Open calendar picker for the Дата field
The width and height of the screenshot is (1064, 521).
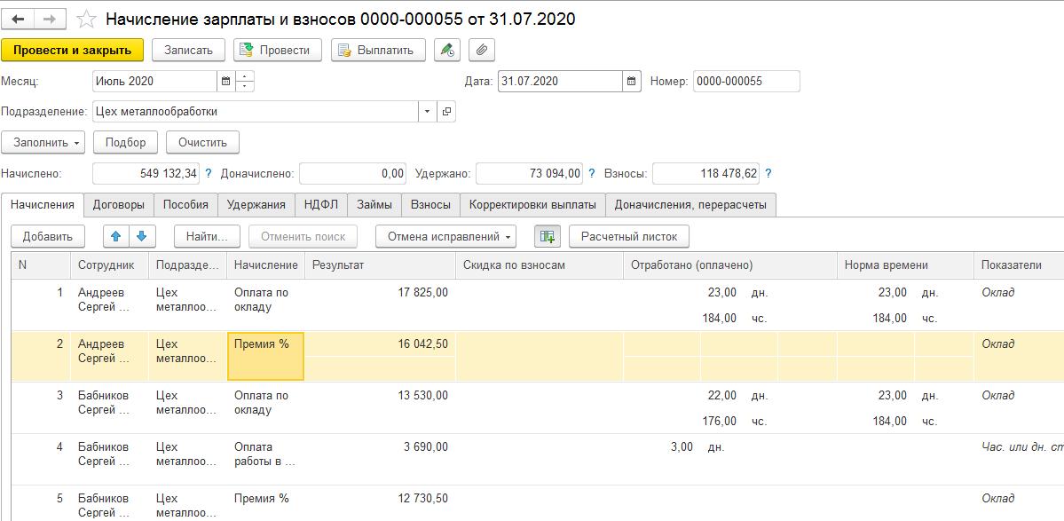click(x=631, y=82)
